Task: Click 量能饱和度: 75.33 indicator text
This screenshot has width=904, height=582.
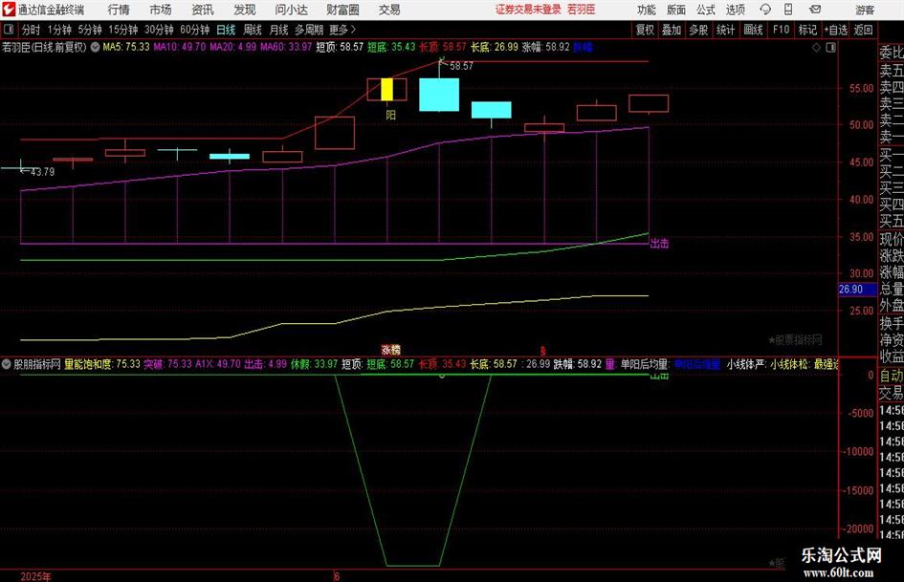Action: pyautogui.click(x=101, y=364)
